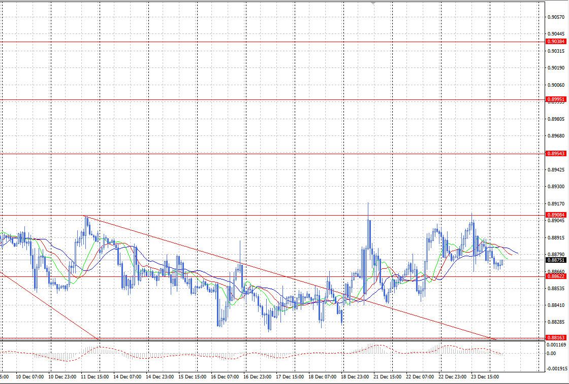Viewport: 569px width, 384px height.
Task: Click the 0.90445 price scale value
Action: tap(556, 34)
